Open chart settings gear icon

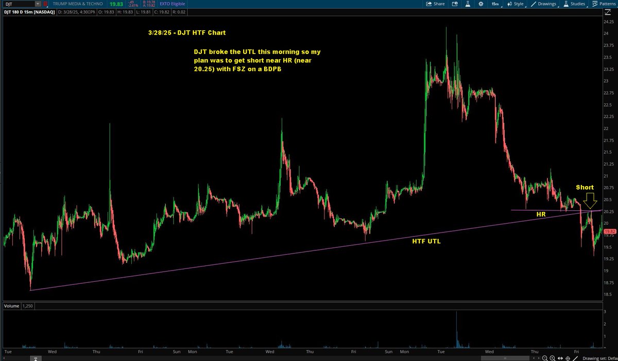tap(480, 4)
